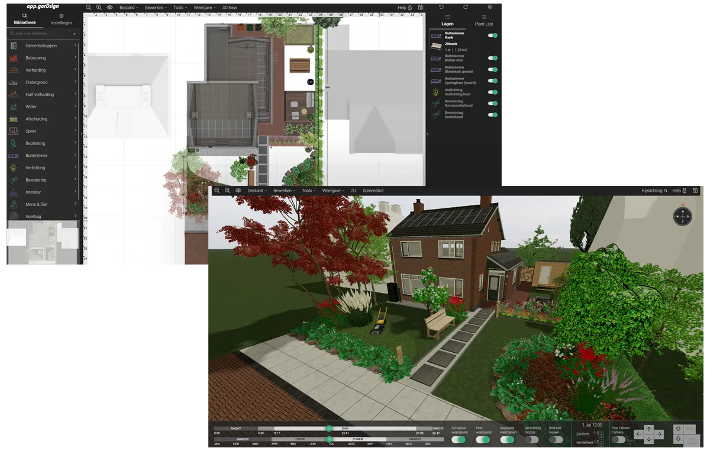Select the Afscheiding fence icon
This screenshot has width=710, height=451.
(13, 119)
